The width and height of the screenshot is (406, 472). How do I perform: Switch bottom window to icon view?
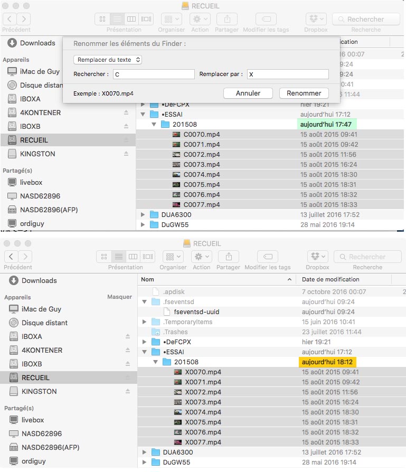(x=104, y=257)
